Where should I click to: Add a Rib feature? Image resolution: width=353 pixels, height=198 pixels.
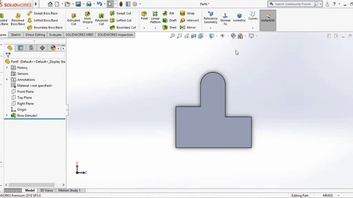168,13
